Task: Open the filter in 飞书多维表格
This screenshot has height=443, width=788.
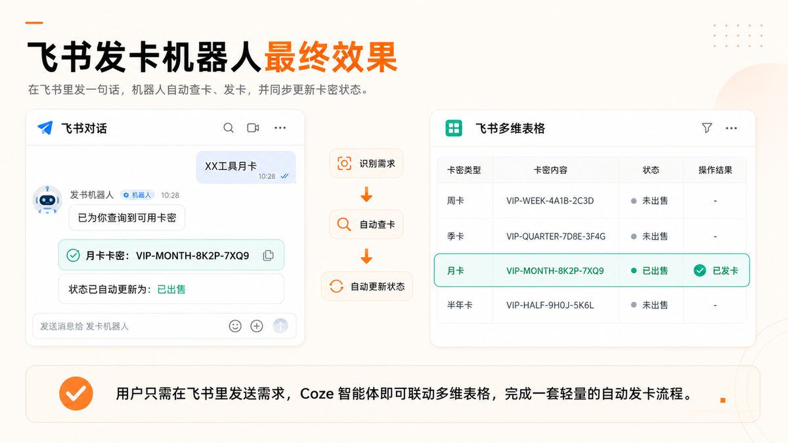Action: click(x=707, y=128)
